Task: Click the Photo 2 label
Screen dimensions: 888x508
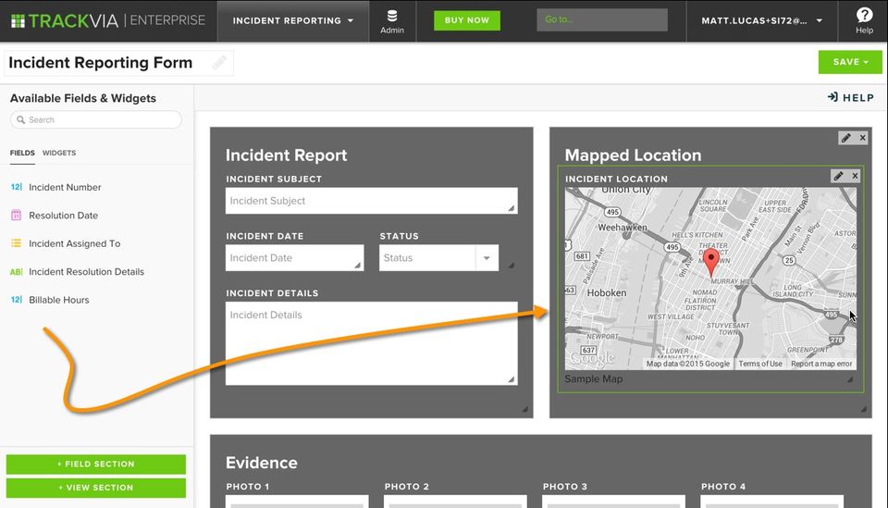Action: point(407,487)
